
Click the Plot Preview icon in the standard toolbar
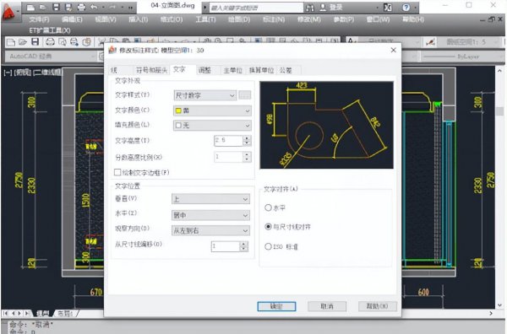pyautogui.click(x=62, y=41)
